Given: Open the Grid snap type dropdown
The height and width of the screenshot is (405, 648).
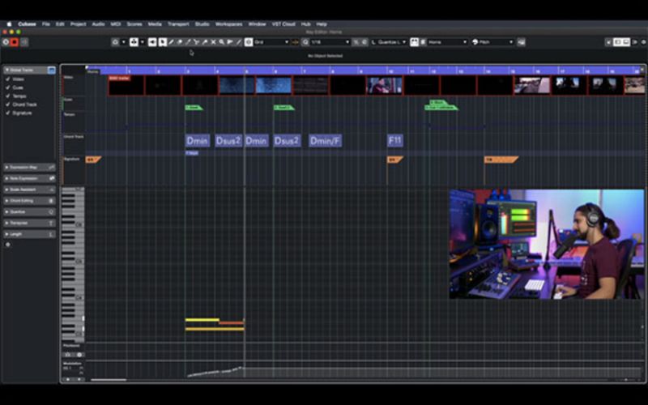Looking at the screenshot, I should pos(270,41).
